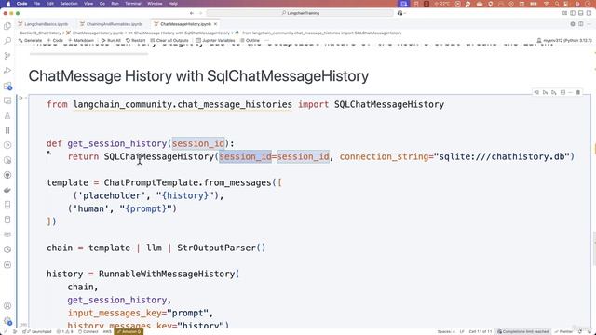Open the Run and Debug view
The image size is (596, 335).
7,71
